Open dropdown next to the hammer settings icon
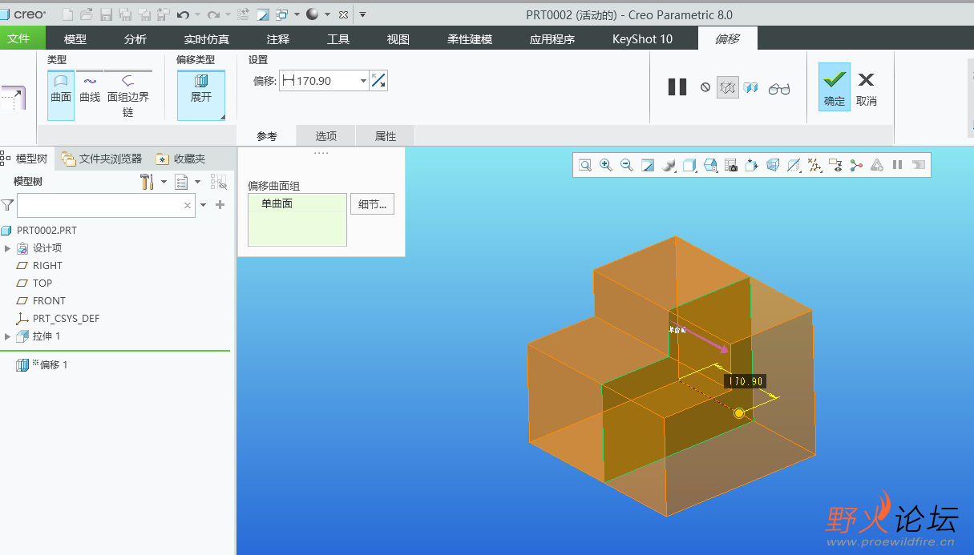 [x=164, y=182]
